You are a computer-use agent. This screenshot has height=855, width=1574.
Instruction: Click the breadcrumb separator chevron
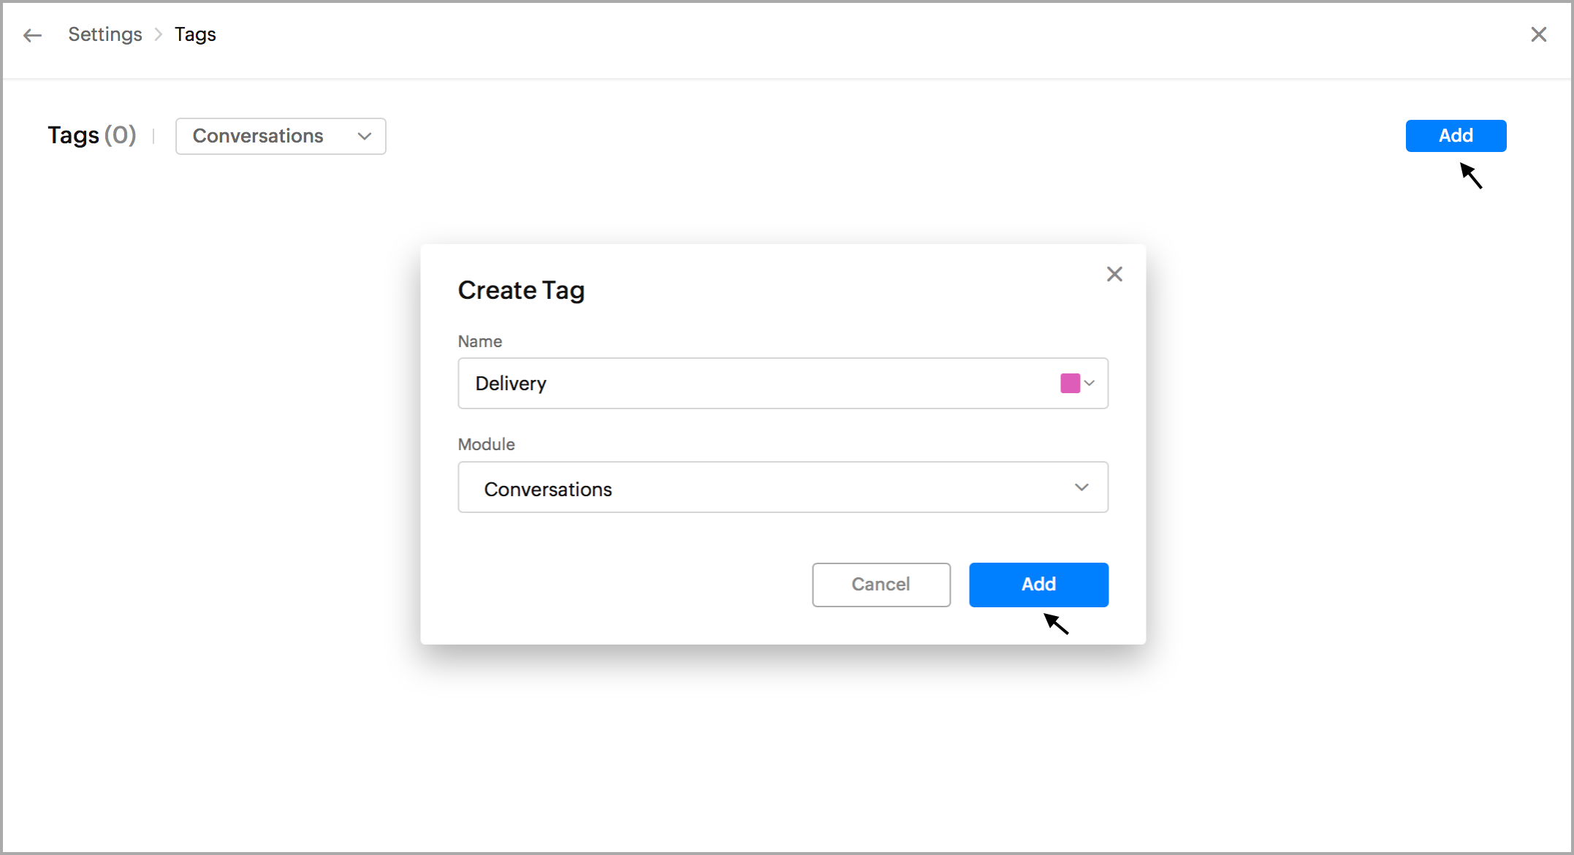(159, 34)
